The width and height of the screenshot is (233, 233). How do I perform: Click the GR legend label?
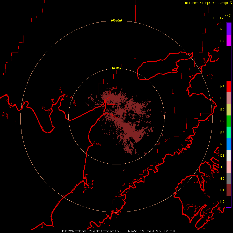pos(222,98)
